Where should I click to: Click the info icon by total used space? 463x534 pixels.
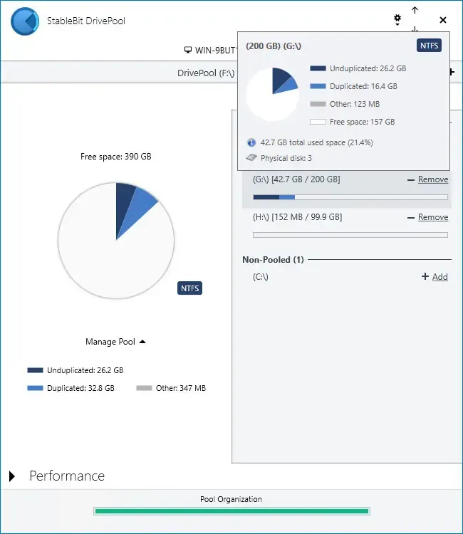click(x=251, y=142)
